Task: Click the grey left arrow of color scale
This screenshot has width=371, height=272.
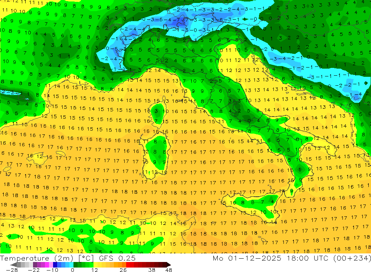Action: [13, 265]
